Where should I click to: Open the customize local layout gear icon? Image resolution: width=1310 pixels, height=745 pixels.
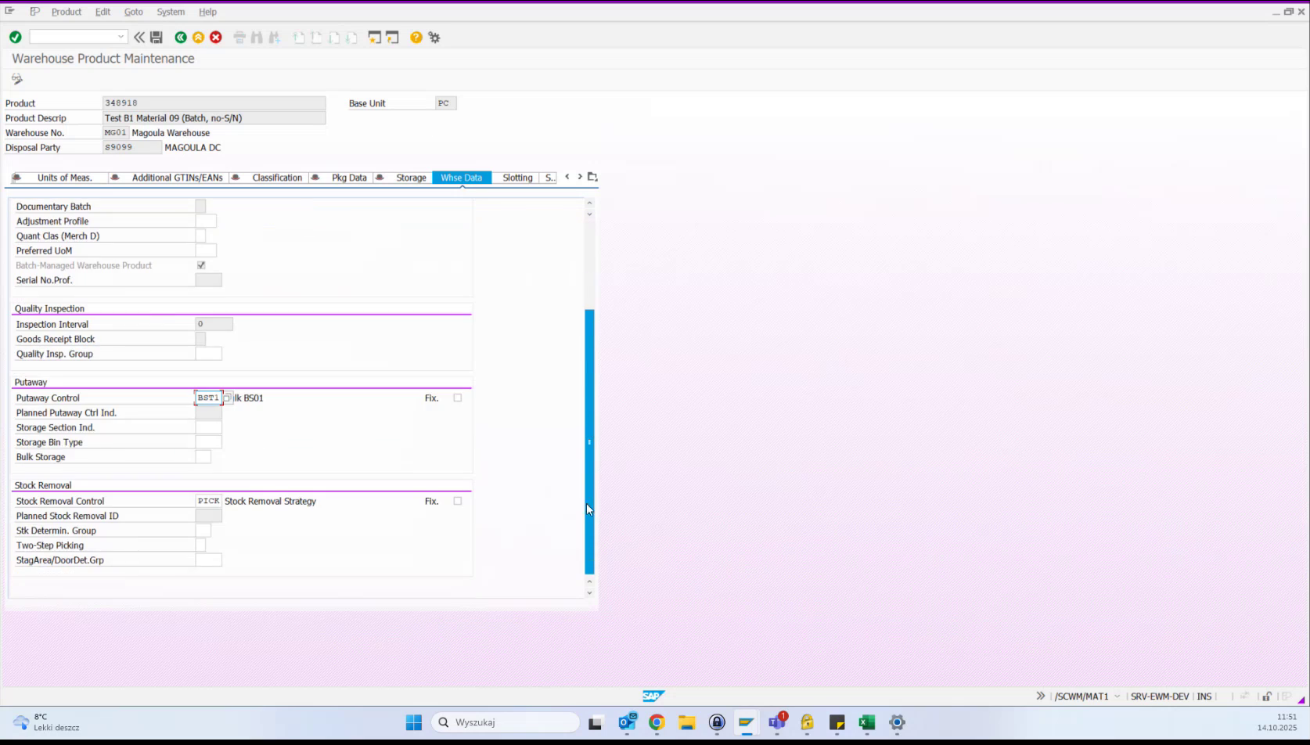tap(434, 37)
